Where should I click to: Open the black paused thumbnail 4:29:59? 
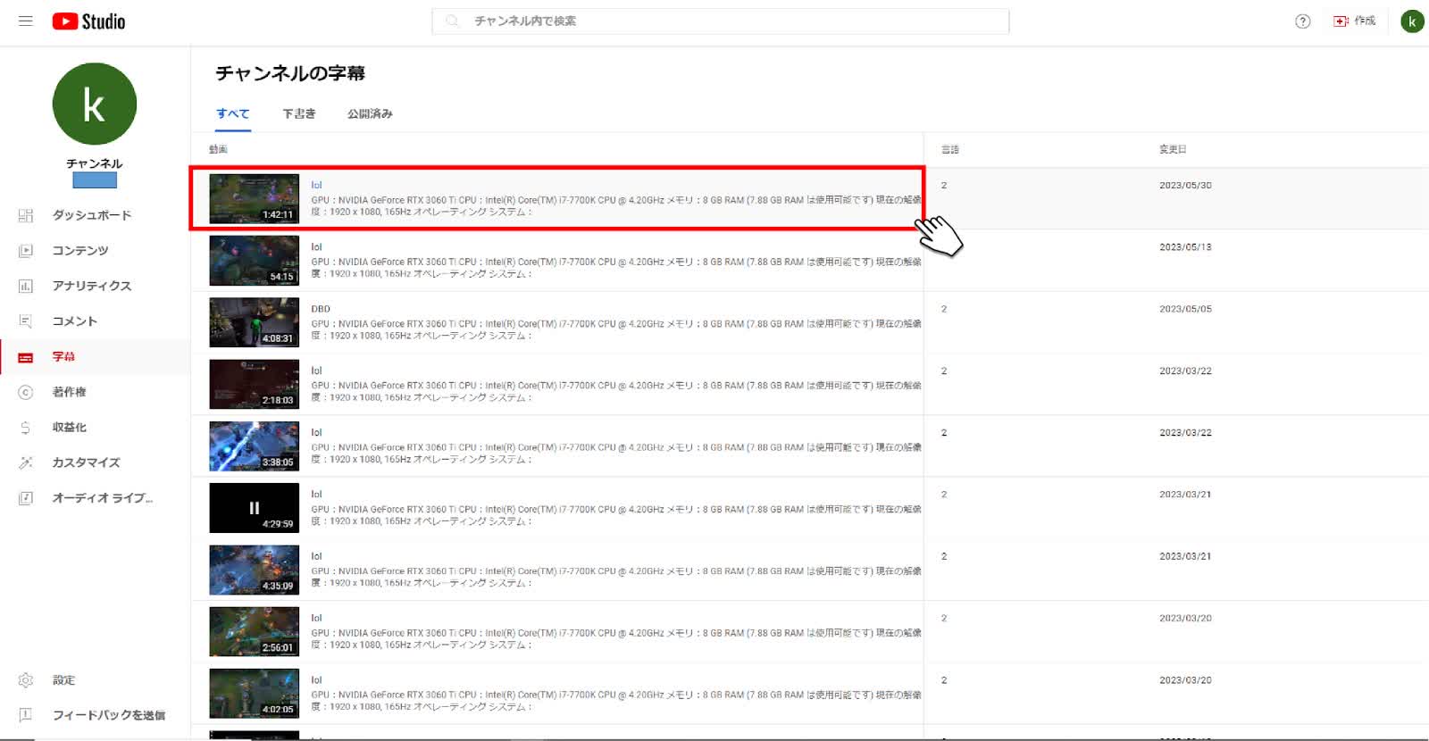tap(254, 508)
